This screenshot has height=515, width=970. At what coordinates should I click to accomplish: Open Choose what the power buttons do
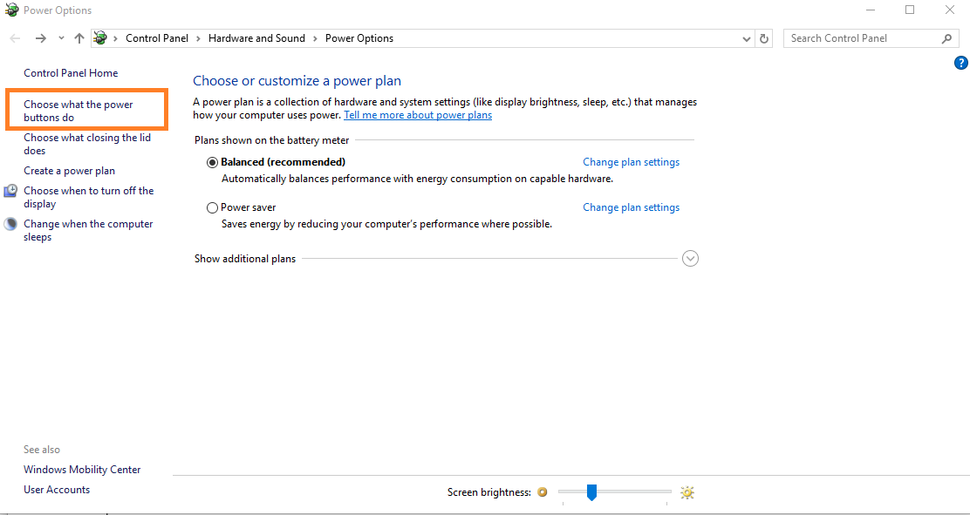[79, 111]
